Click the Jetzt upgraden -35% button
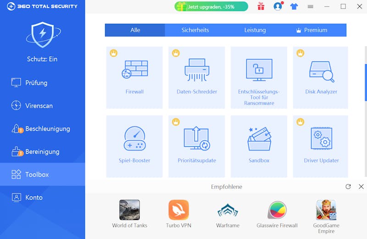Image resolution: width=367 pixels, height=239 pixels. coord(211,6)
